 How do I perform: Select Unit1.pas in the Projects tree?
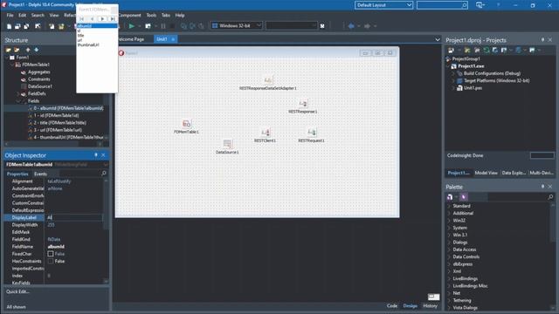tap(473, 88)
